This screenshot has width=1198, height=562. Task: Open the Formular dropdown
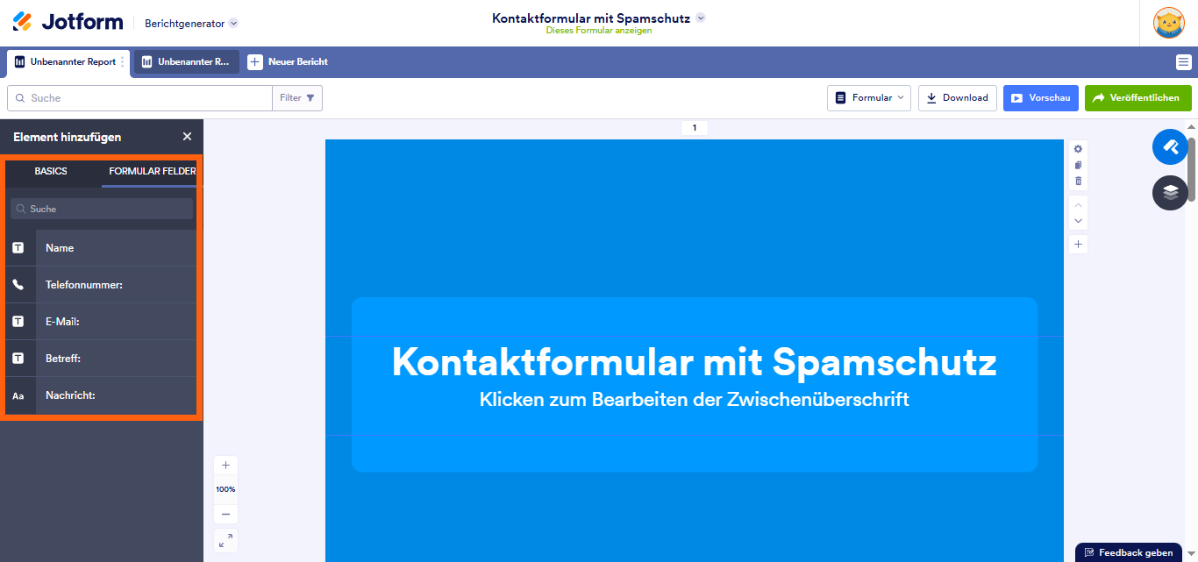point(868,97)
